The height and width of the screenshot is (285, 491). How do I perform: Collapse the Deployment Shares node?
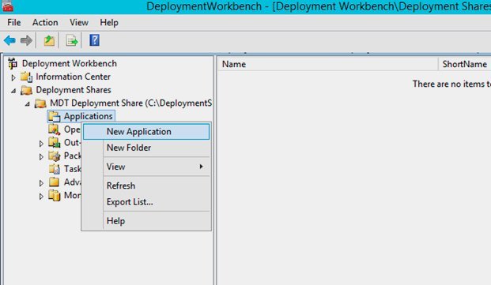coord(13,91)
